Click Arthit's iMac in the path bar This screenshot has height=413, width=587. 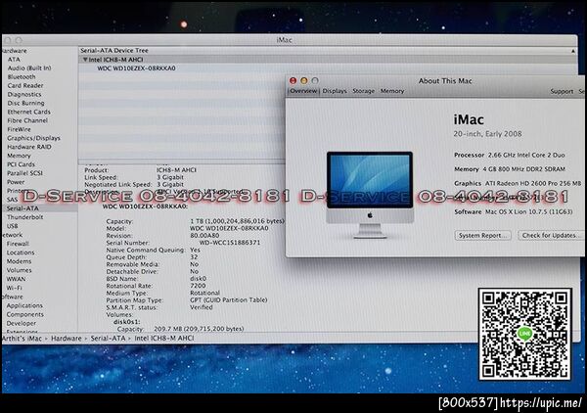point(22,339)
